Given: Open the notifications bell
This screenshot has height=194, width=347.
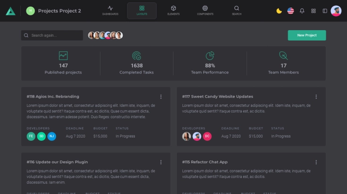Looking at the screenshot, I should (302, 11).
